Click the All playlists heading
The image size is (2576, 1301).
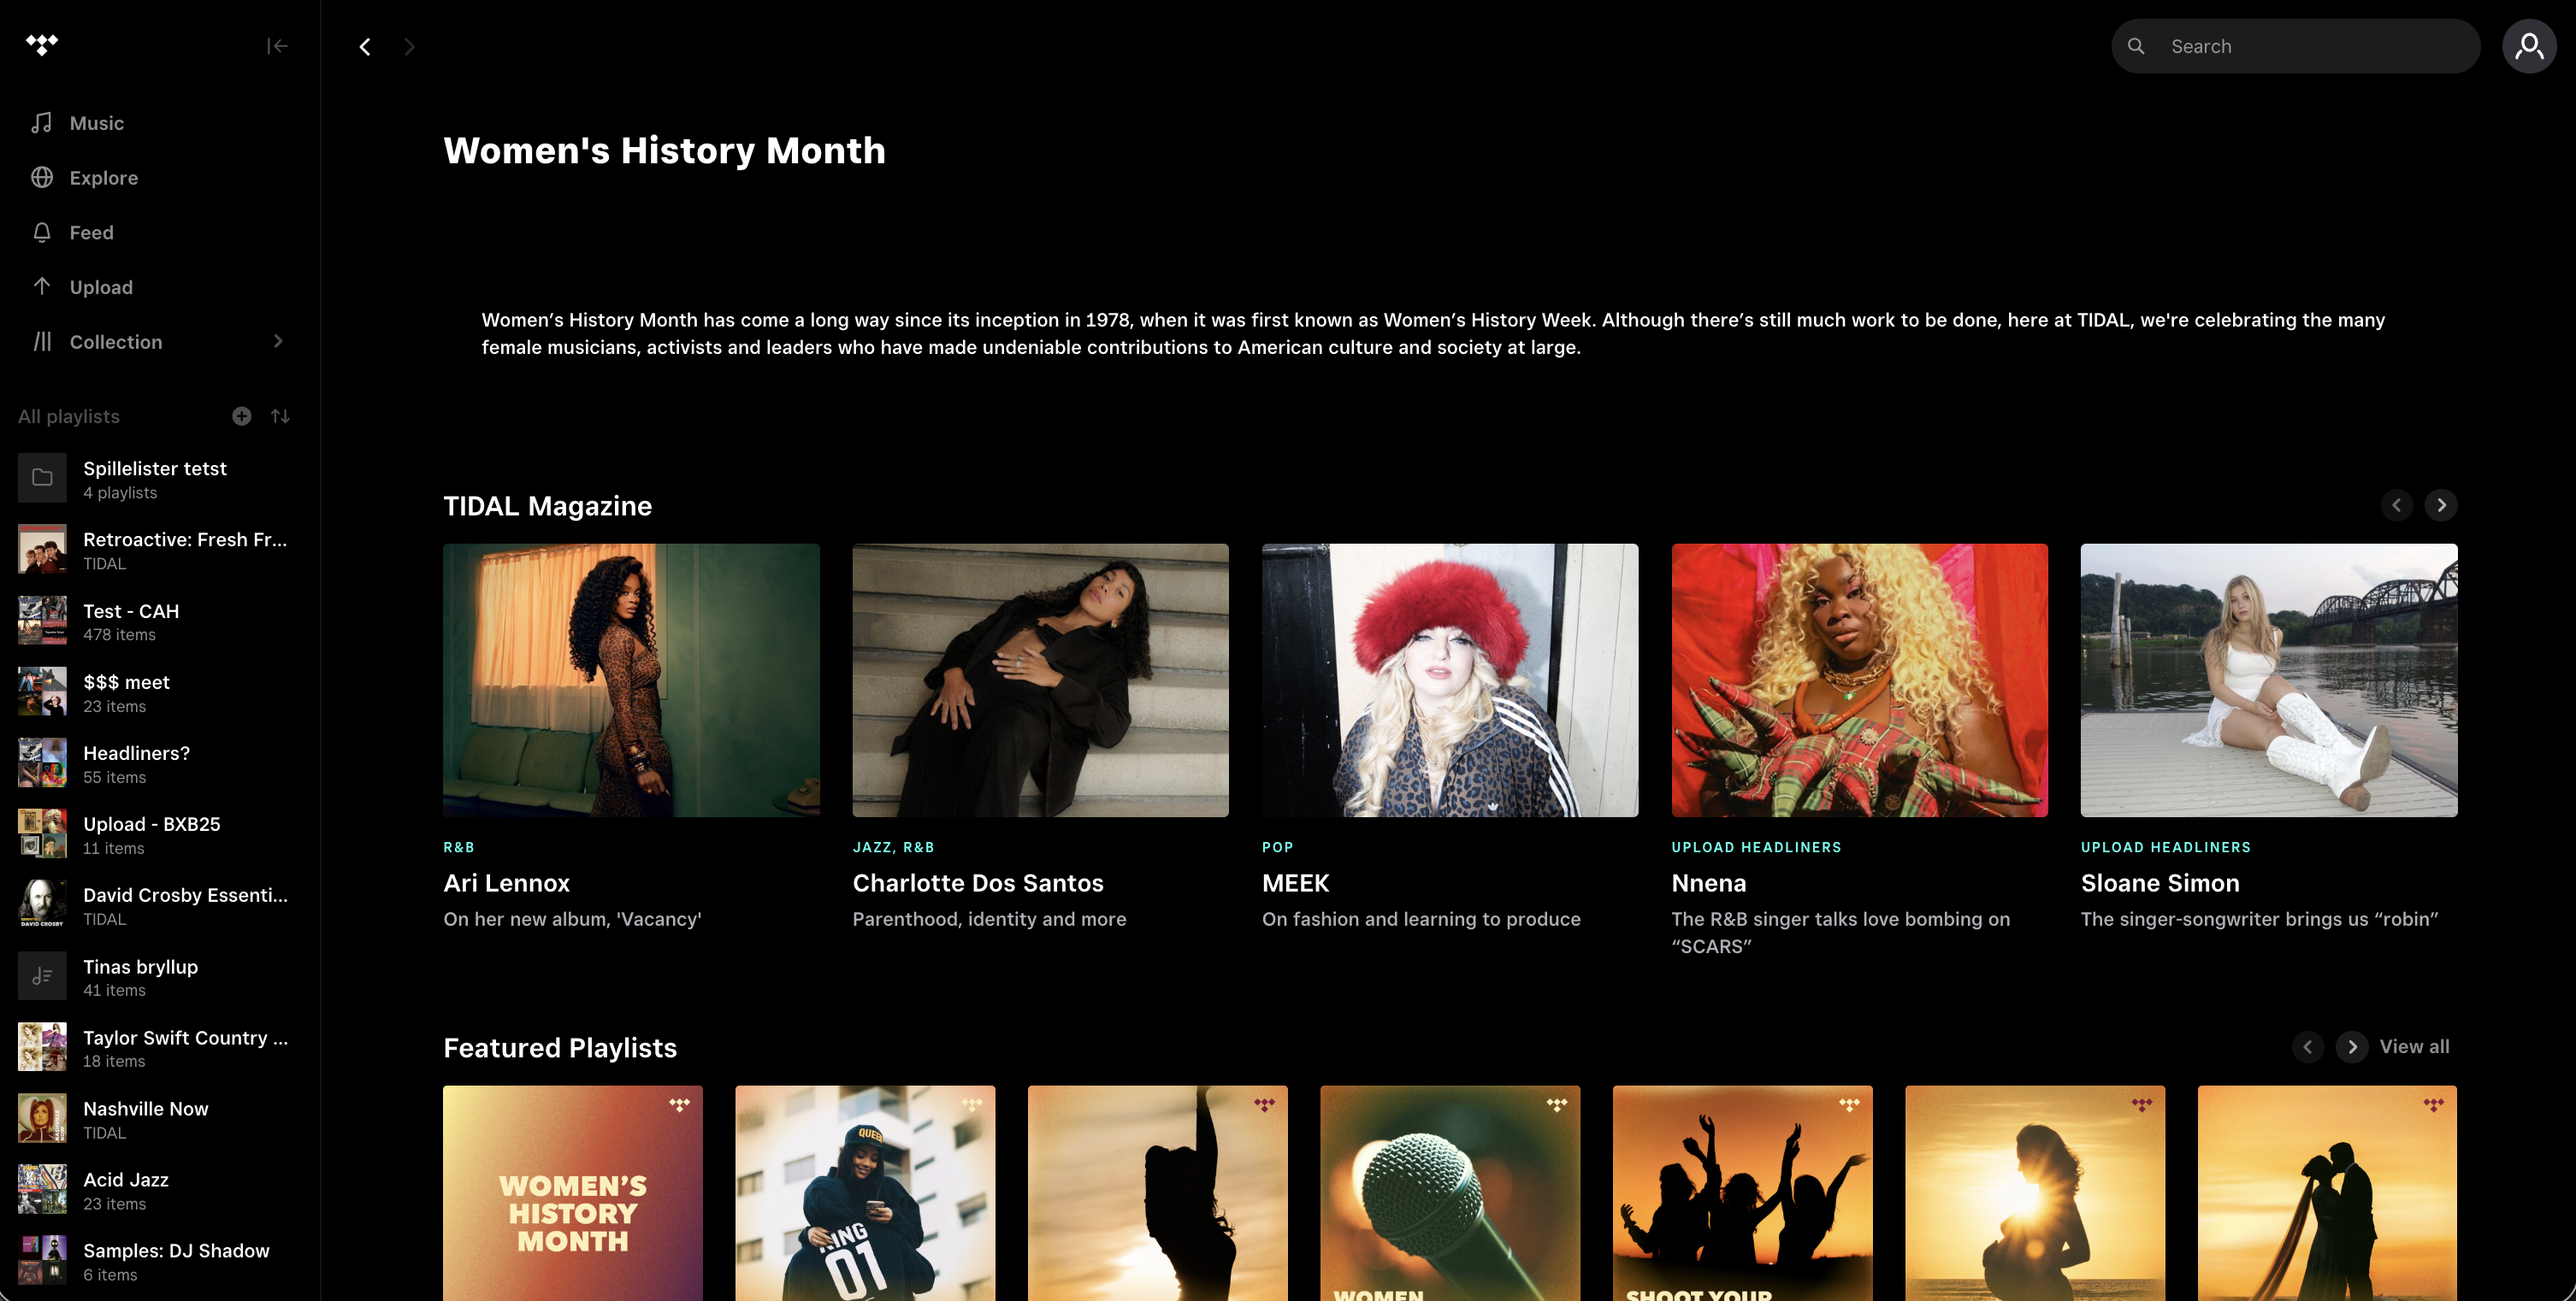tap(69, 416)
